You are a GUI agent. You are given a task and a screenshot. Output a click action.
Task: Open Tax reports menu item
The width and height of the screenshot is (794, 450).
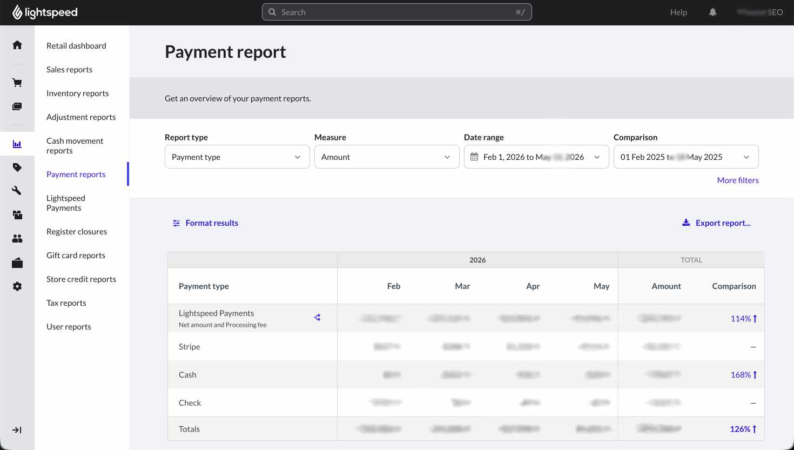tap(66, 303)
